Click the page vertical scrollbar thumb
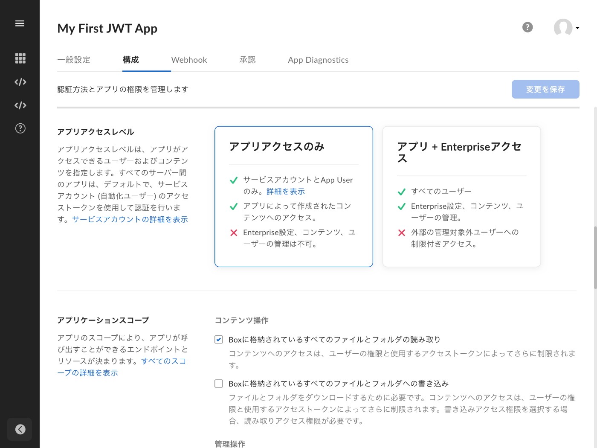 [x=595, y=258]
